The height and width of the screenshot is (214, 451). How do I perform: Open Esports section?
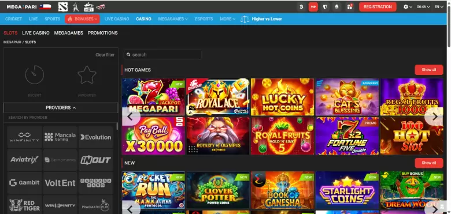(x=204, y=19)
